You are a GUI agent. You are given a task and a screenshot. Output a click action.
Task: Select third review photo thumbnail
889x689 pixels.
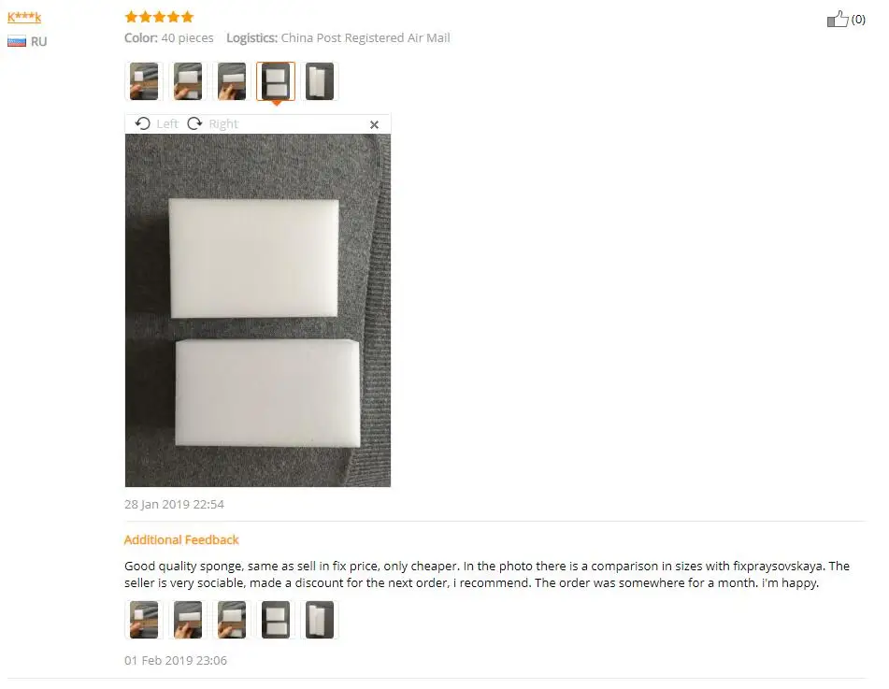232,81
